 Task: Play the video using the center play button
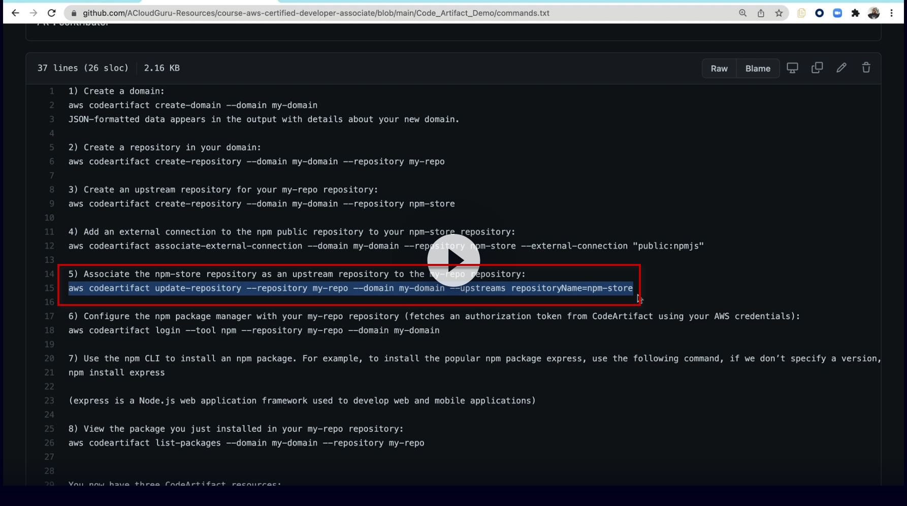click(453, 260)
